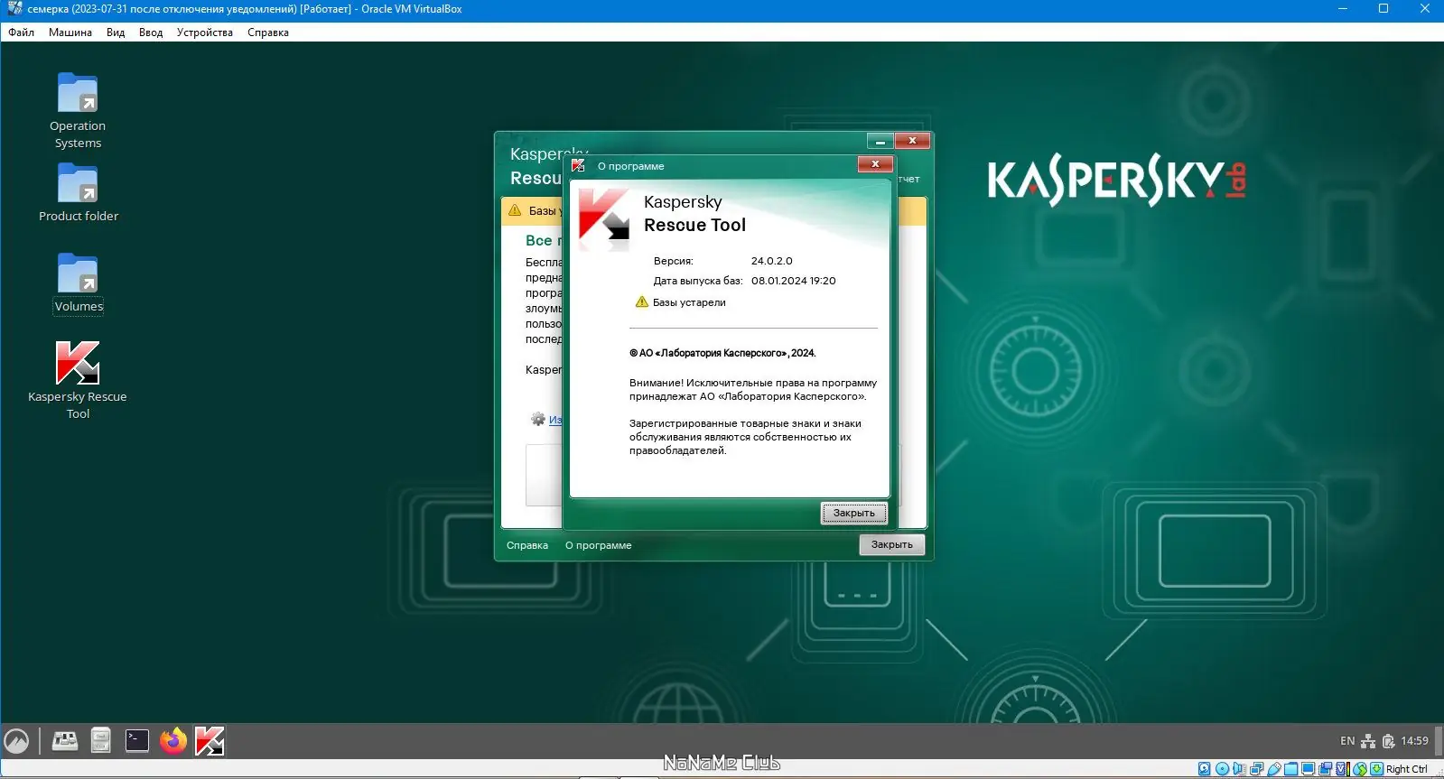The image size is (1444, 779).
Task: Open the Файл menu in VirtualBox
Action: coord(21,32)
